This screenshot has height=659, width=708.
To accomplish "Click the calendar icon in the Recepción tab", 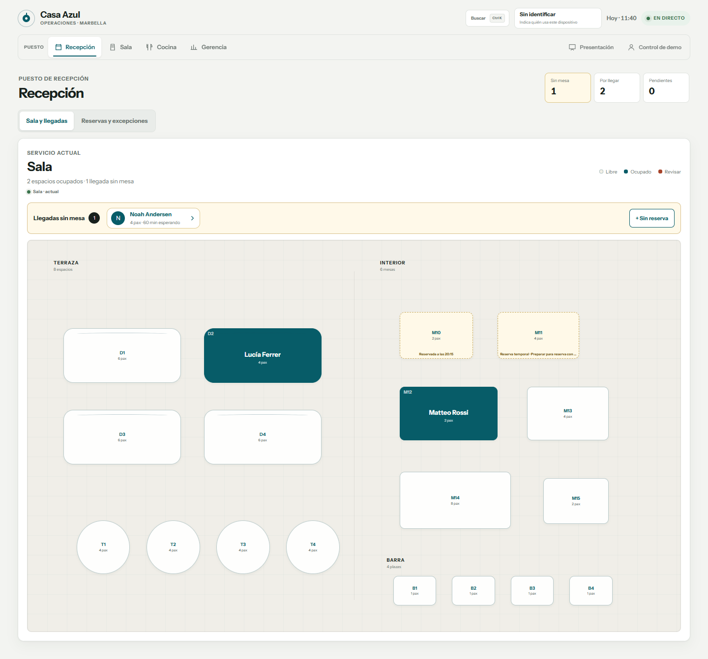I will tap(59, 47).
